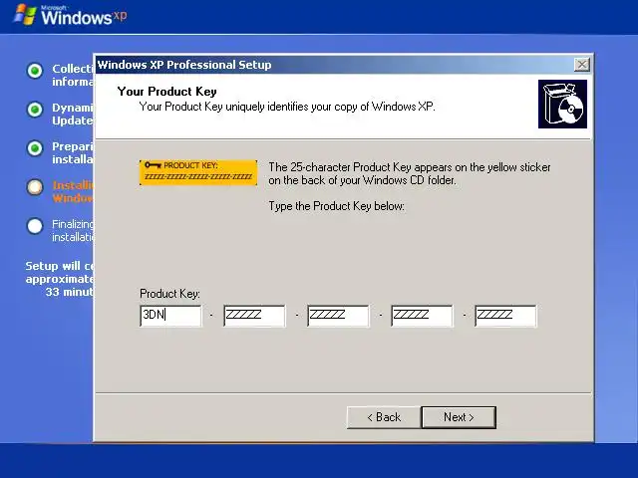Click the yellow Product Key sticker image
The height and width of the screenshot is (478, 638).
tap(198, 172)
